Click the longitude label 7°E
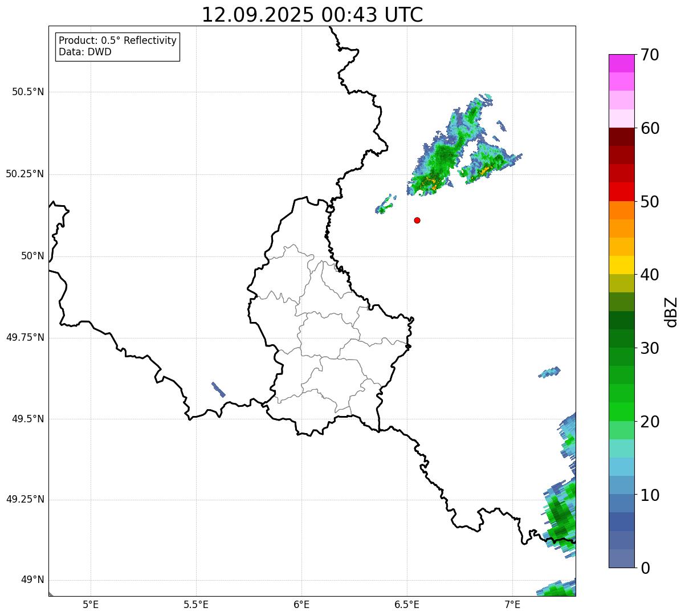Image resolution: width=685 pixels, height=616 pixels. (x=512, y=604)
